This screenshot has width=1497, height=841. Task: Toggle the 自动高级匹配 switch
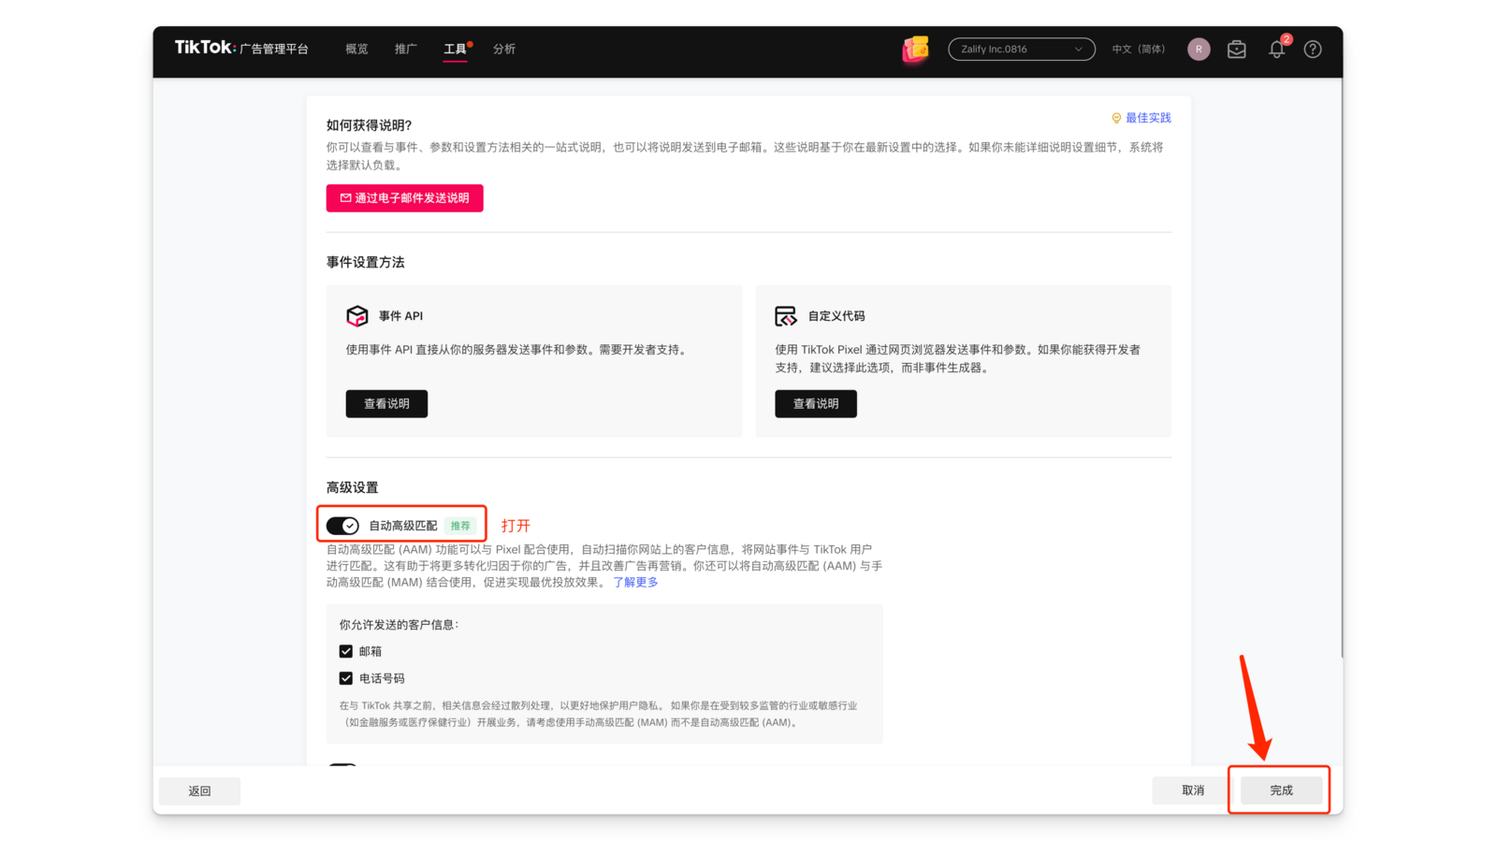point(342,526)
